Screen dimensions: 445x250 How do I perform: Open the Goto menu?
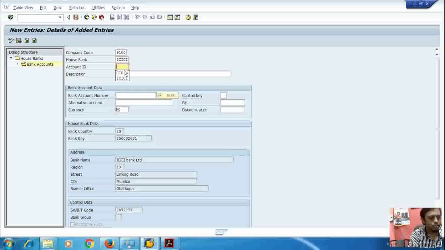[58, 8]
